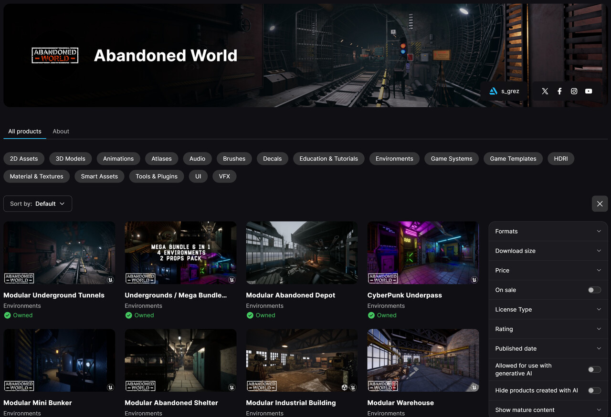Click Unreal Engine icon on Modular Warehouse thumbnail

point(474,387)
